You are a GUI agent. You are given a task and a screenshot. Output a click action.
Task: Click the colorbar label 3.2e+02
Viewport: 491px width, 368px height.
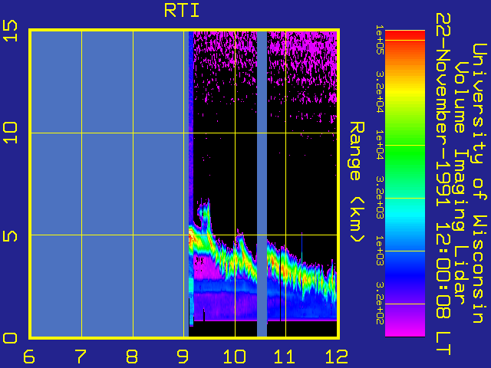(379, 304)
